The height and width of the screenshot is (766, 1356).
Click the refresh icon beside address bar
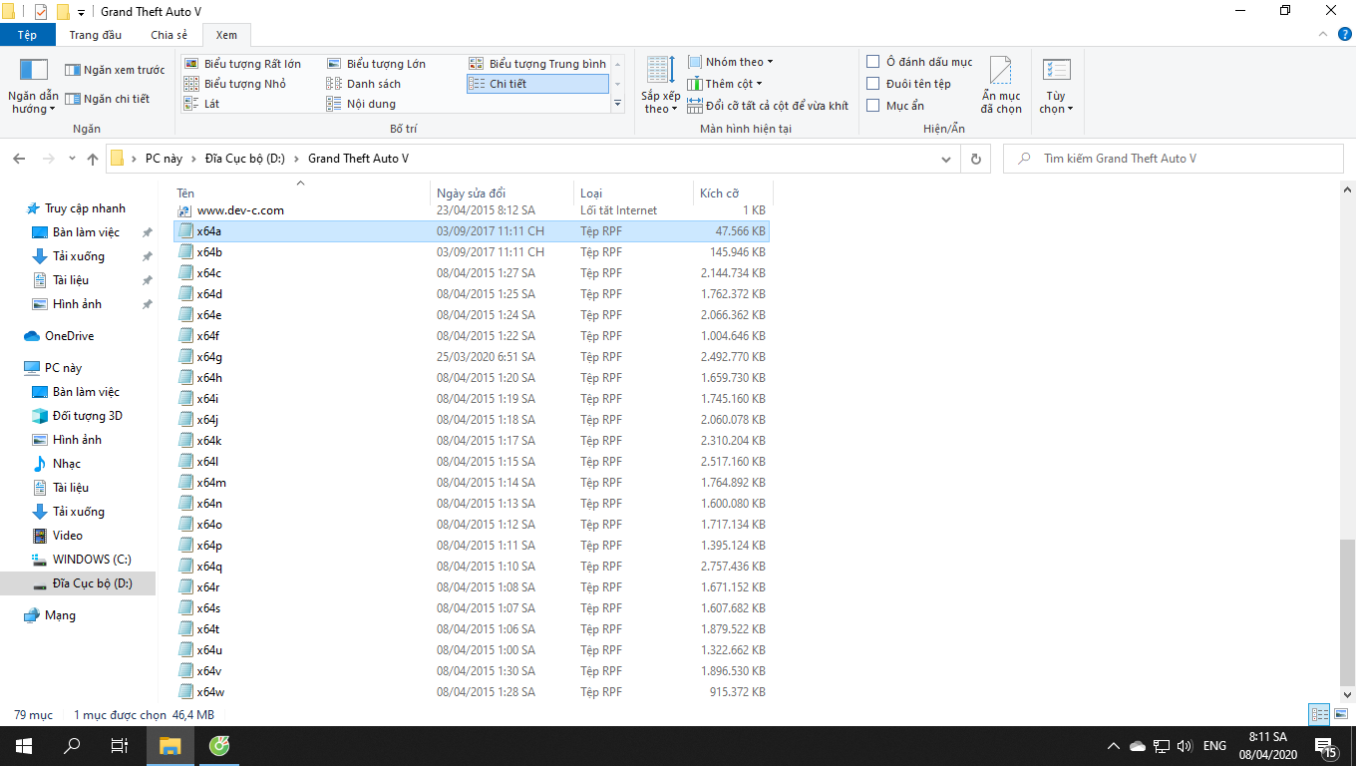[x=975, y=159]
